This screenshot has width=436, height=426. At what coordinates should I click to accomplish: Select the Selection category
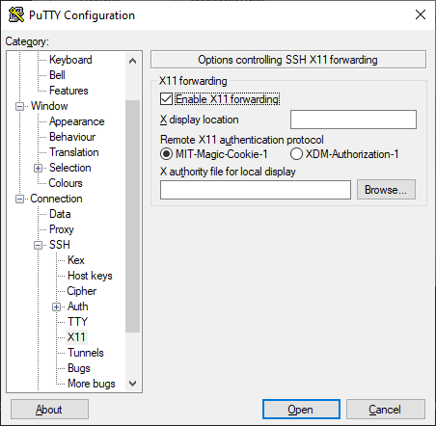[69, 168]
